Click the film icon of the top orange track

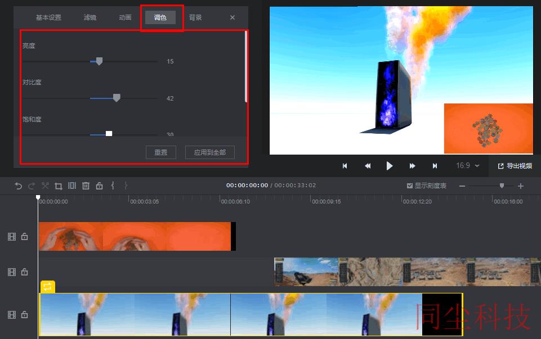[x=12, y=237]
